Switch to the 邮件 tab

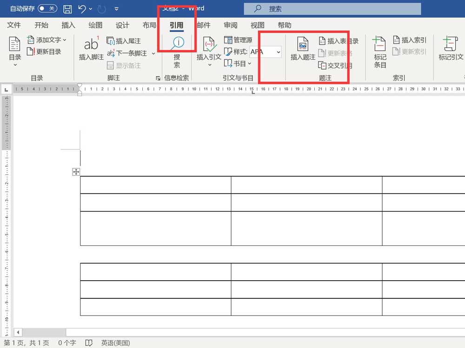coord(204,25)
